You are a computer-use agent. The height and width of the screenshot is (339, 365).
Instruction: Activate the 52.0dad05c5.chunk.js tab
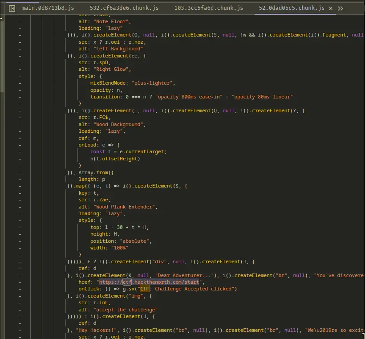tap(292, 8)
